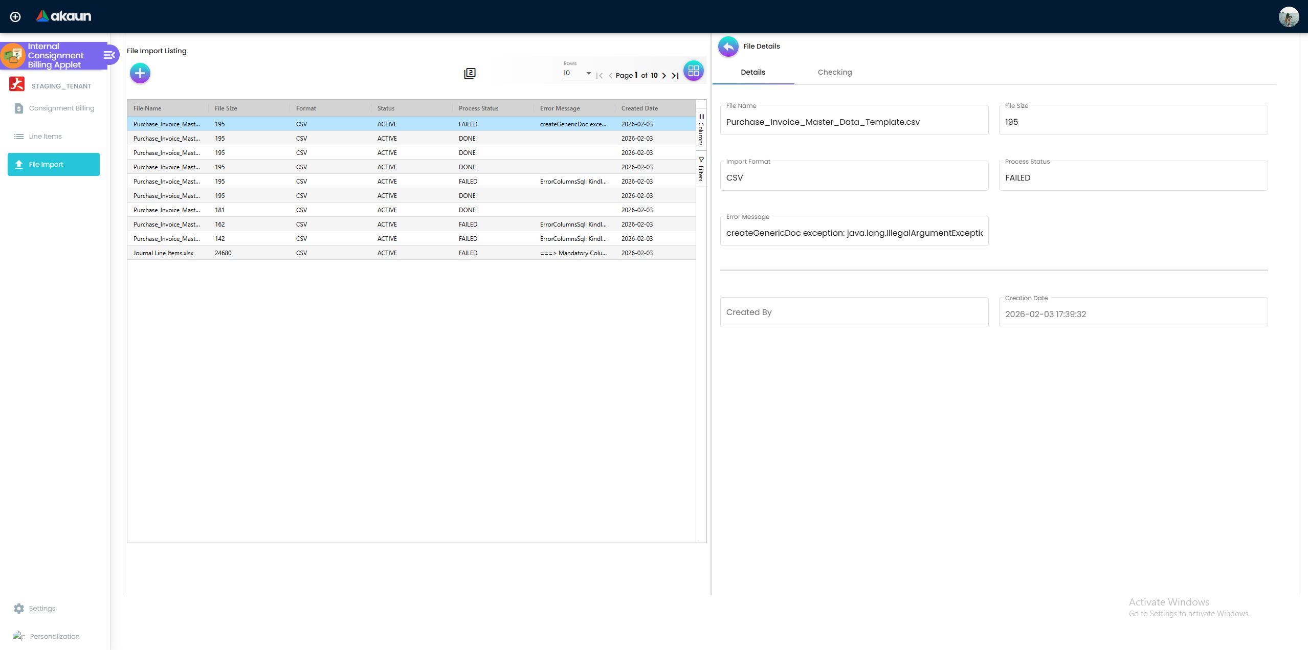Click file size cell 24680
Image resolution: width=1308 pixels, height=650 pixels.
[x=249, y=253]
